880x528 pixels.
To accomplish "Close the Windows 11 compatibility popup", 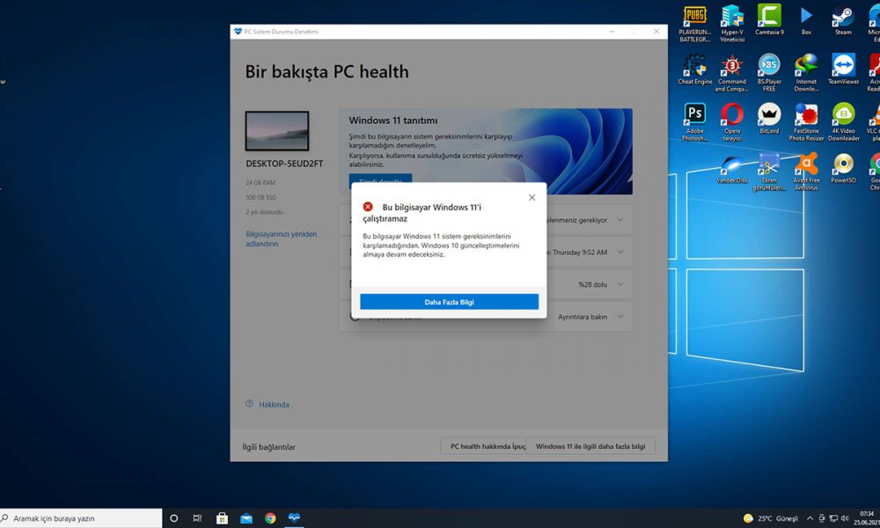I will [x=532, y=197].
